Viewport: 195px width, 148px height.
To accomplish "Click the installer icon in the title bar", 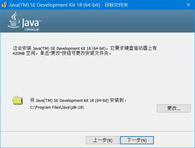I will click(x=4, y=5).
